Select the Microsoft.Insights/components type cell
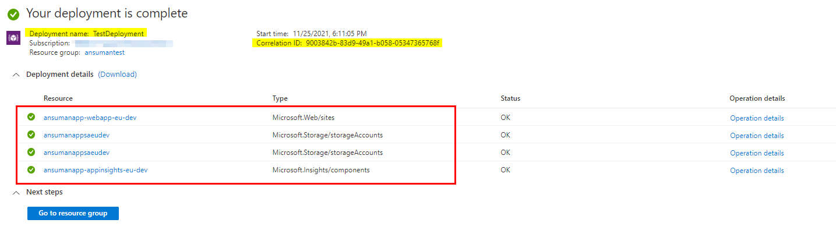836x237 pixels. (x=321, y=170)
